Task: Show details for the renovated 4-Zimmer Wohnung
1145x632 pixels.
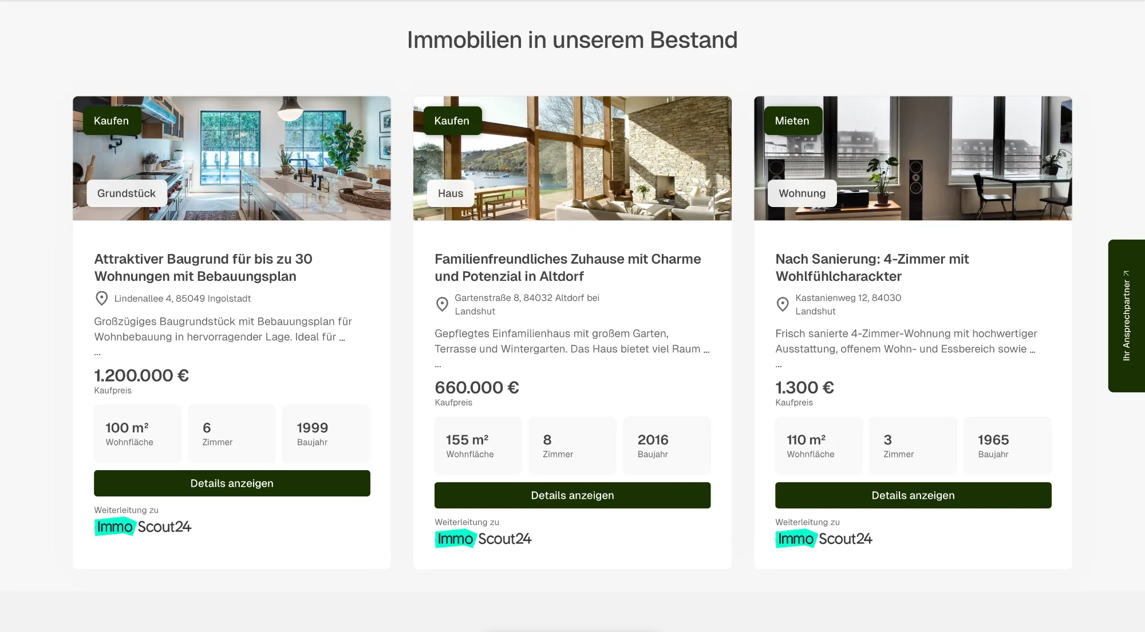Action: click(x=913, y=495)
